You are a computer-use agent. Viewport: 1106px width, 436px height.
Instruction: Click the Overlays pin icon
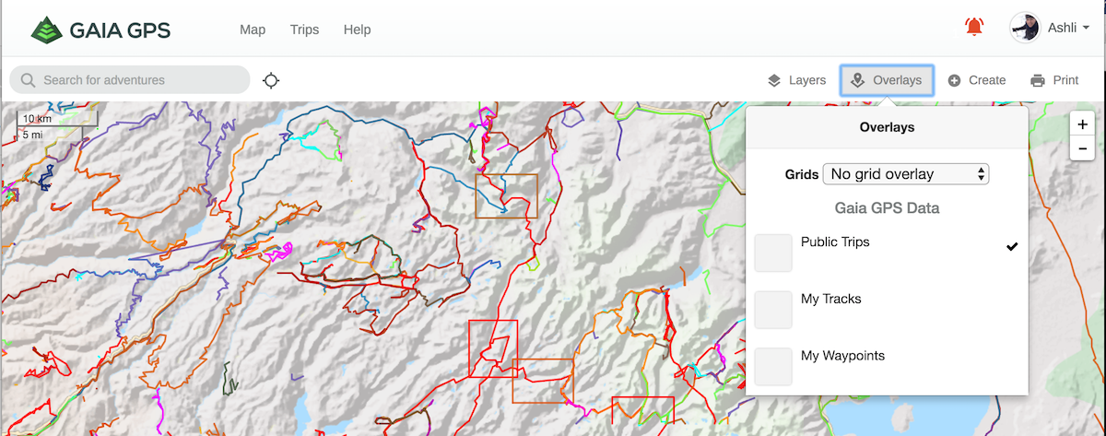click(x=857, y=80)
